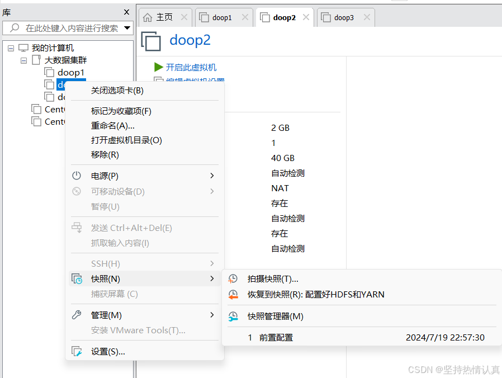Click the power icon beside 电源(P)
The width and height of the screenshot is (502, 378).
(77, 176)
